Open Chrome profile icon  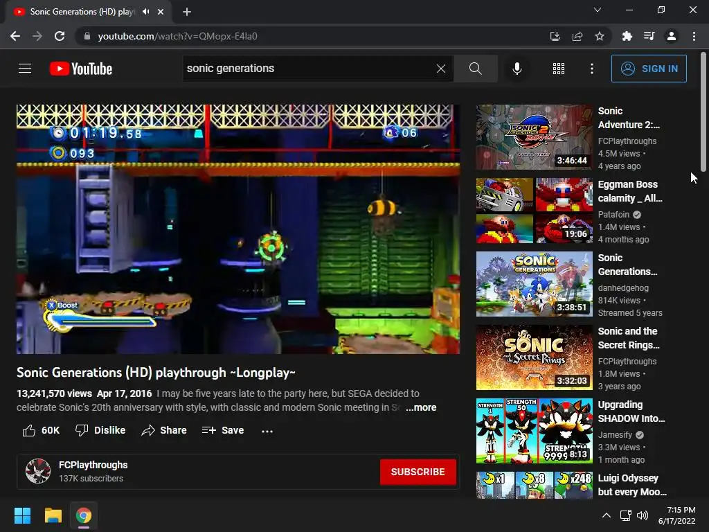(x=672, y=36)
